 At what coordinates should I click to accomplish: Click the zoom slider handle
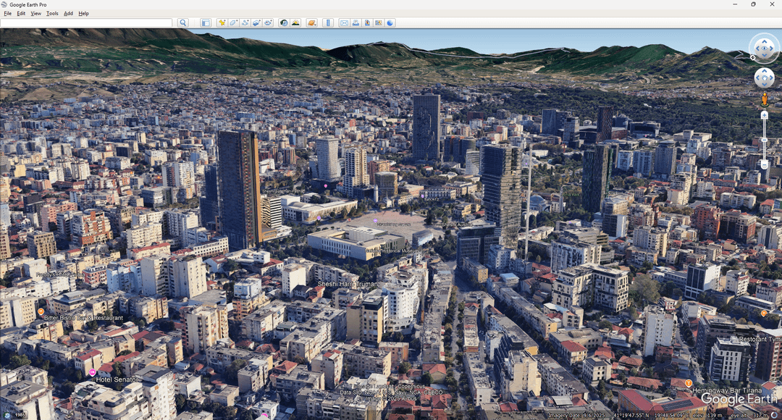click(x=764, y=139)
